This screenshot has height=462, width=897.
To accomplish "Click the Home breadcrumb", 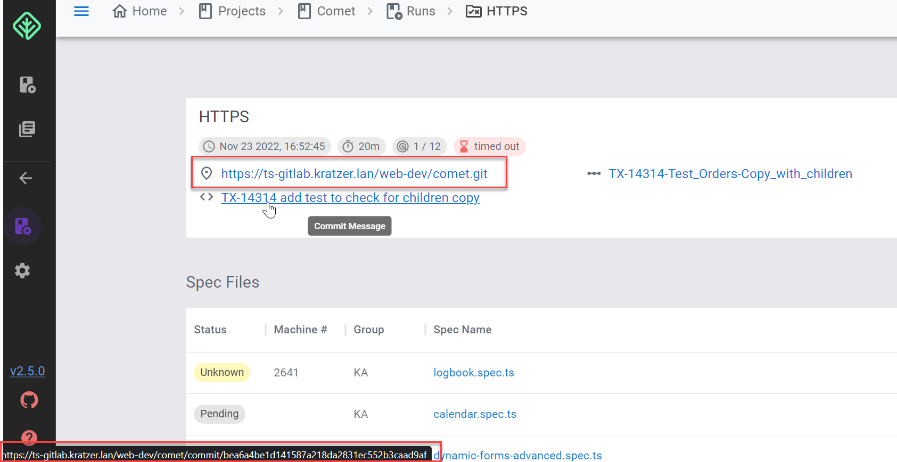I will tap(139, 11).
